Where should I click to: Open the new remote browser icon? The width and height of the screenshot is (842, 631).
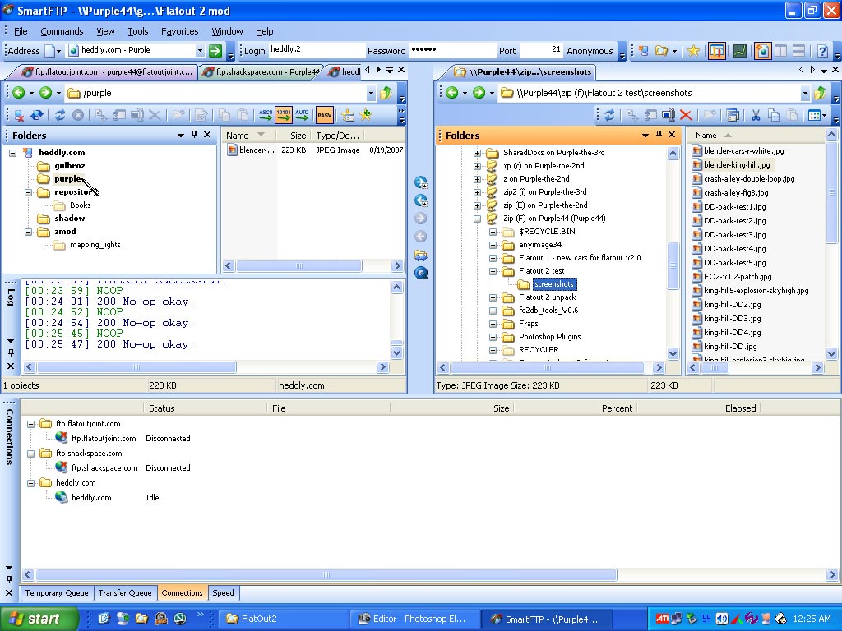(643, 51)
